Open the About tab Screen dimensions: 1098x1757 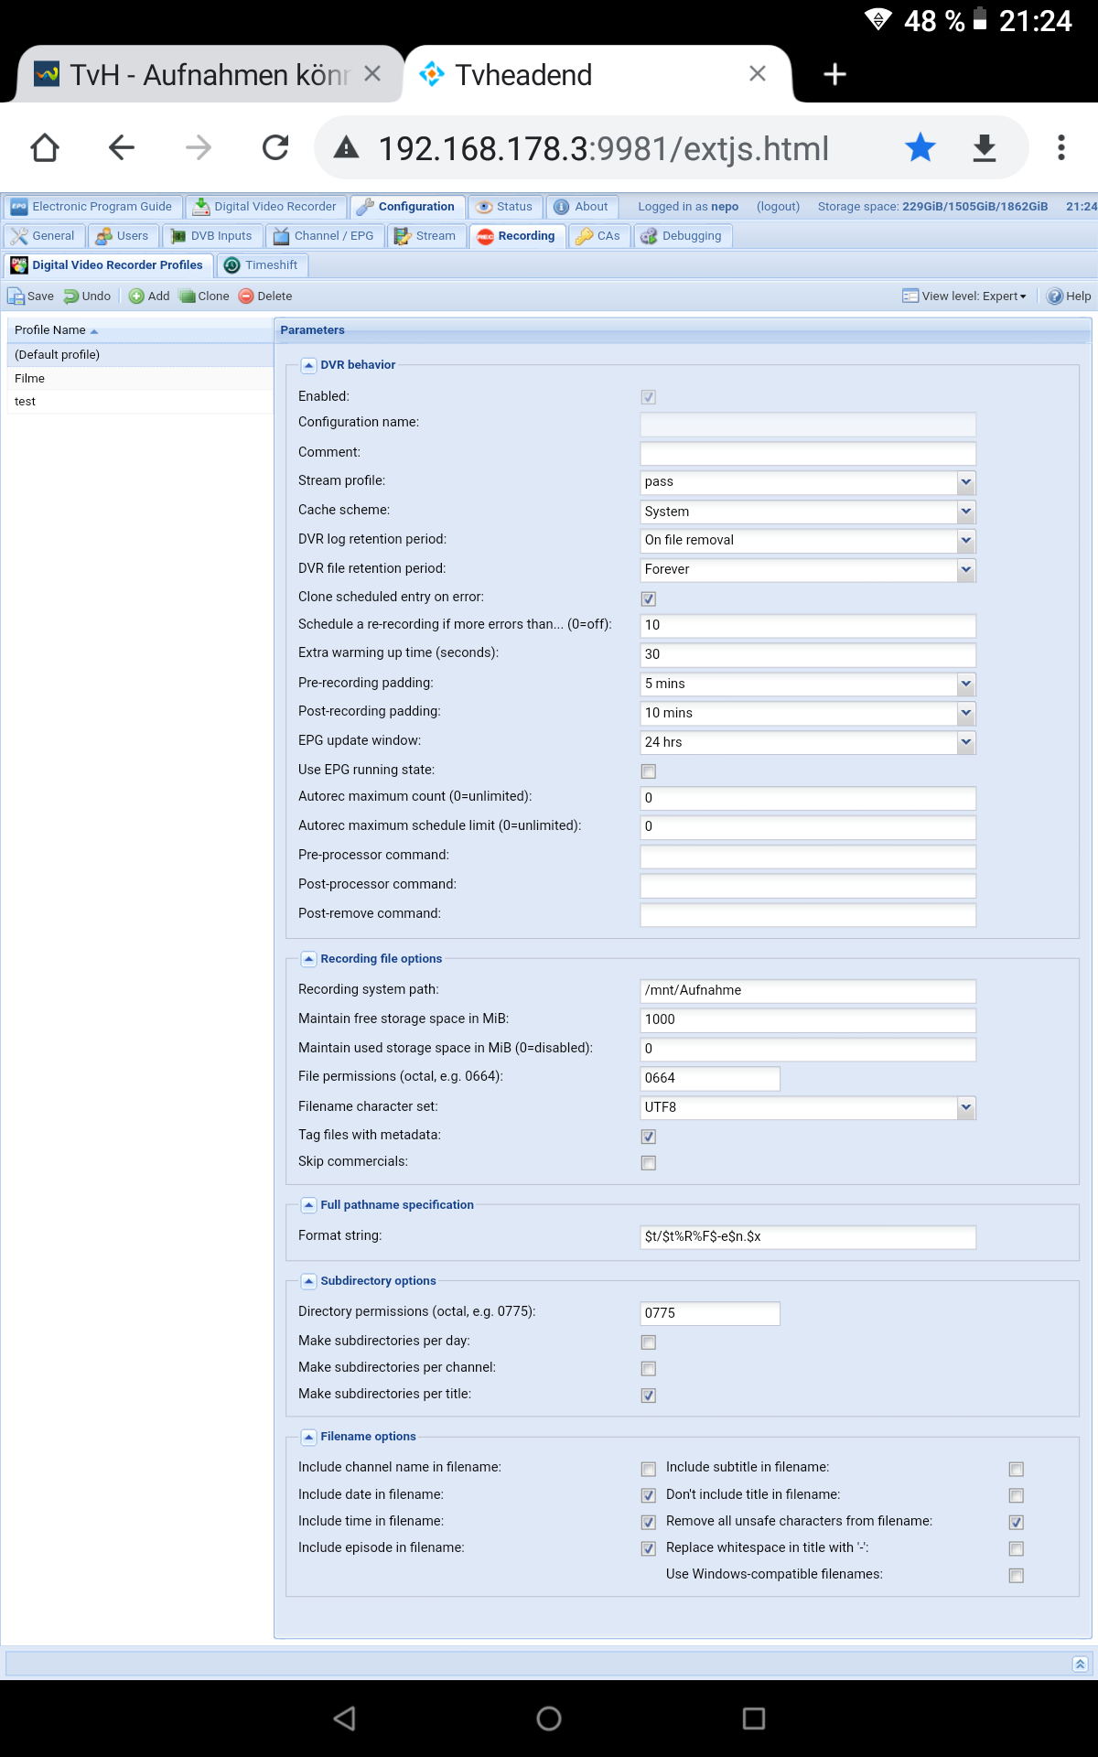(582, 207)
